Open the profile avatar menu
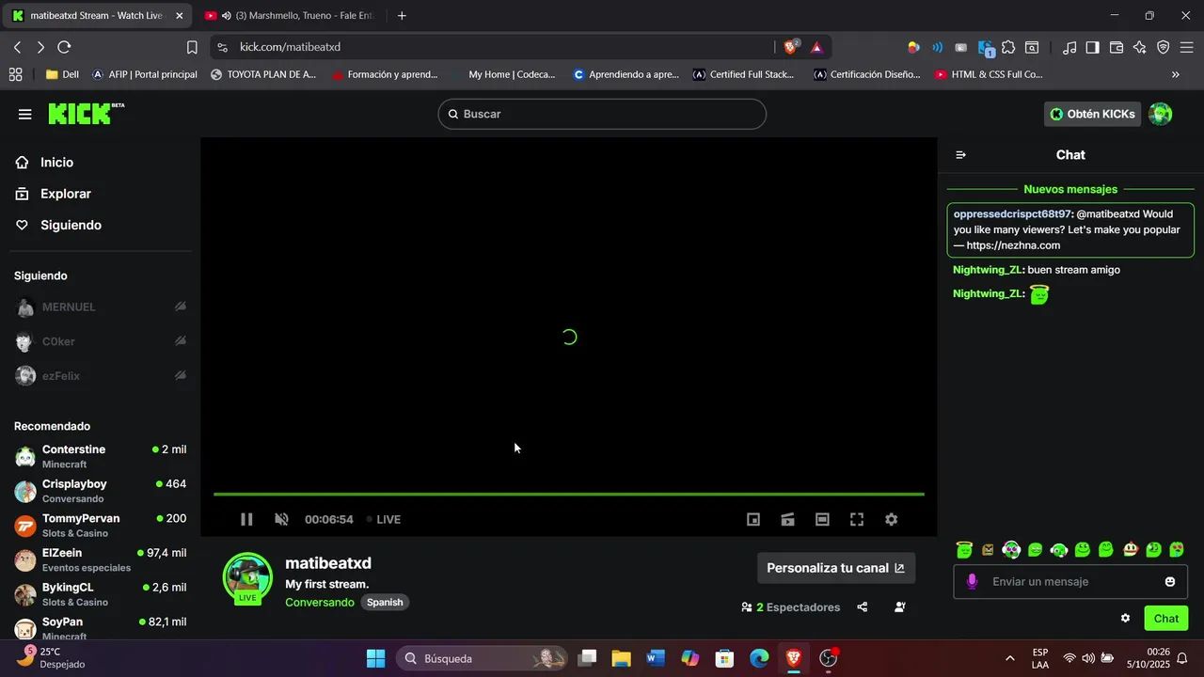 click(1161, 114)
